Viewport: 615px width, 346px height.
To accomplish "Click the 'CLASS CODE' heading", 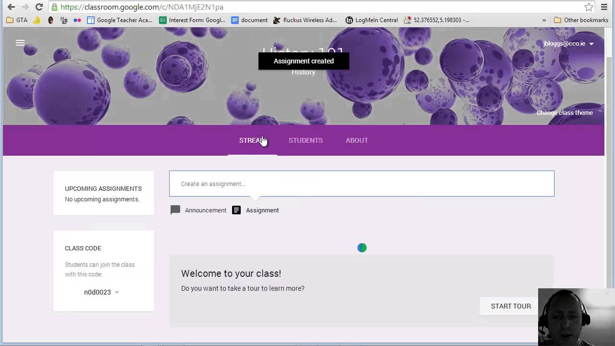I will [x=83, y=248].
